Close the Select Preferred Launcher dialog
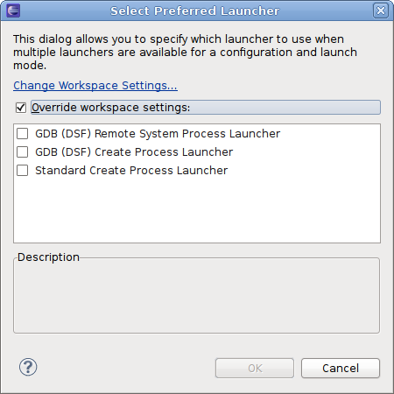Viewport: 394px width, 394px height. 381,11
